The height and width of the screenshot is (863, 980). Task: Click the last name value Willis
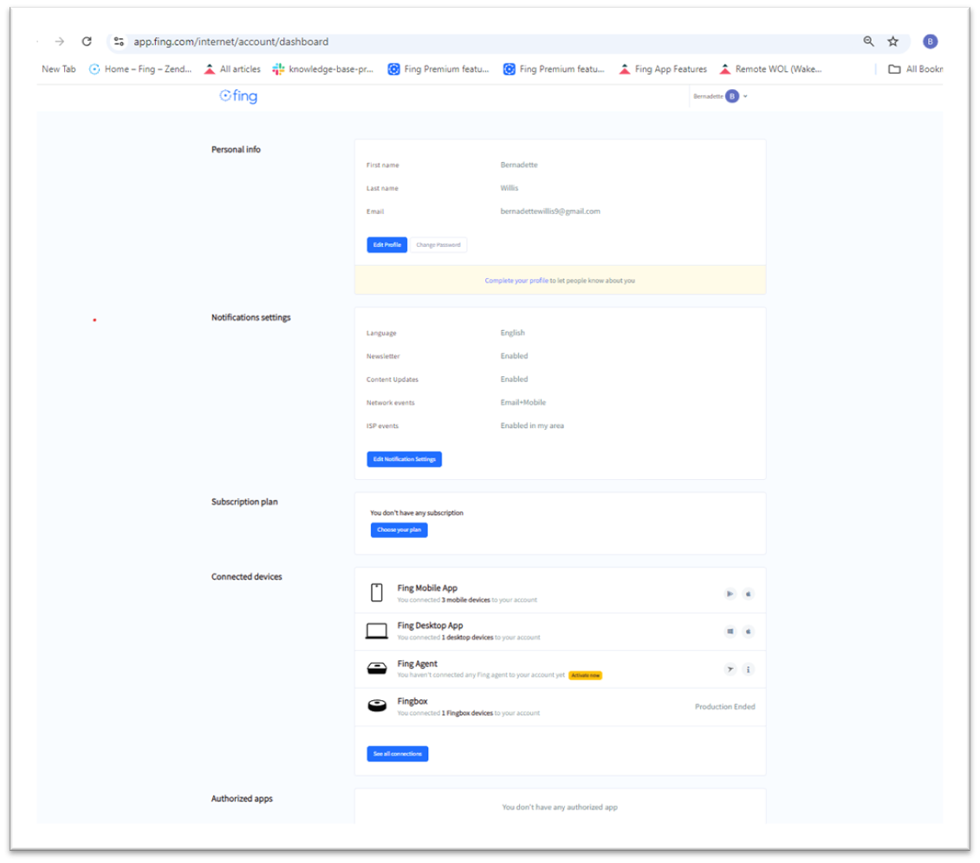click(509, 188)
